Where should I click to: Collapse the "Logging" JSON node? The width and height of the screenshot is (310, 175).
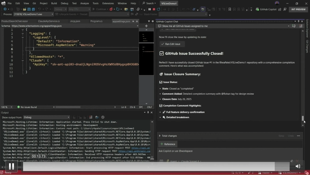[x=22, y=34]
